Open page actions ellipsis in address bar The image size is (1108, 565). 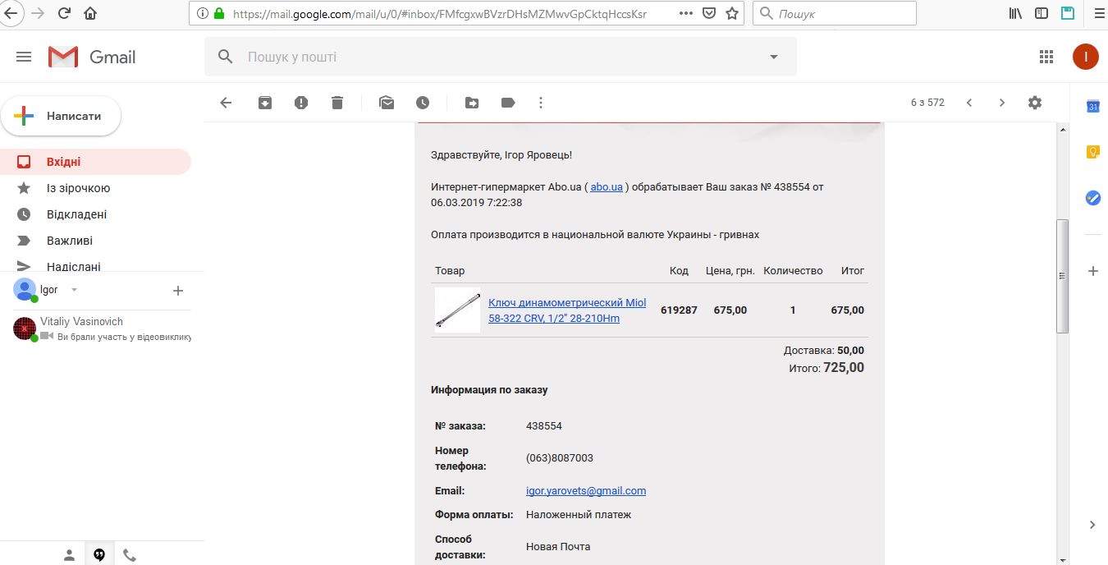pos(686,13)
